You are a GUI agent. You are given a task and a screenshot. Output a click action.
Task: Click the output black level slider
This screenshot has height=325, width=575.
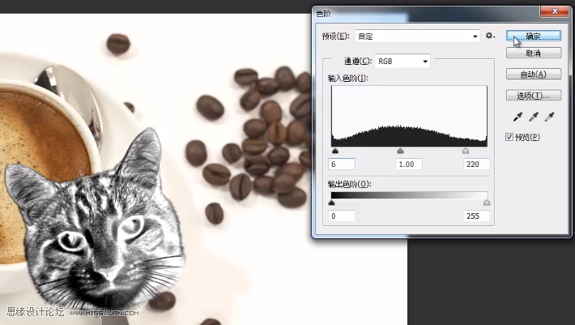[x=332, y=203]
